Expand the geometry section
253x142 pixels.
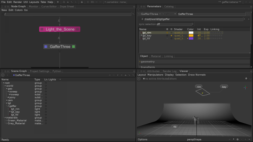click(x=148, y=62)
